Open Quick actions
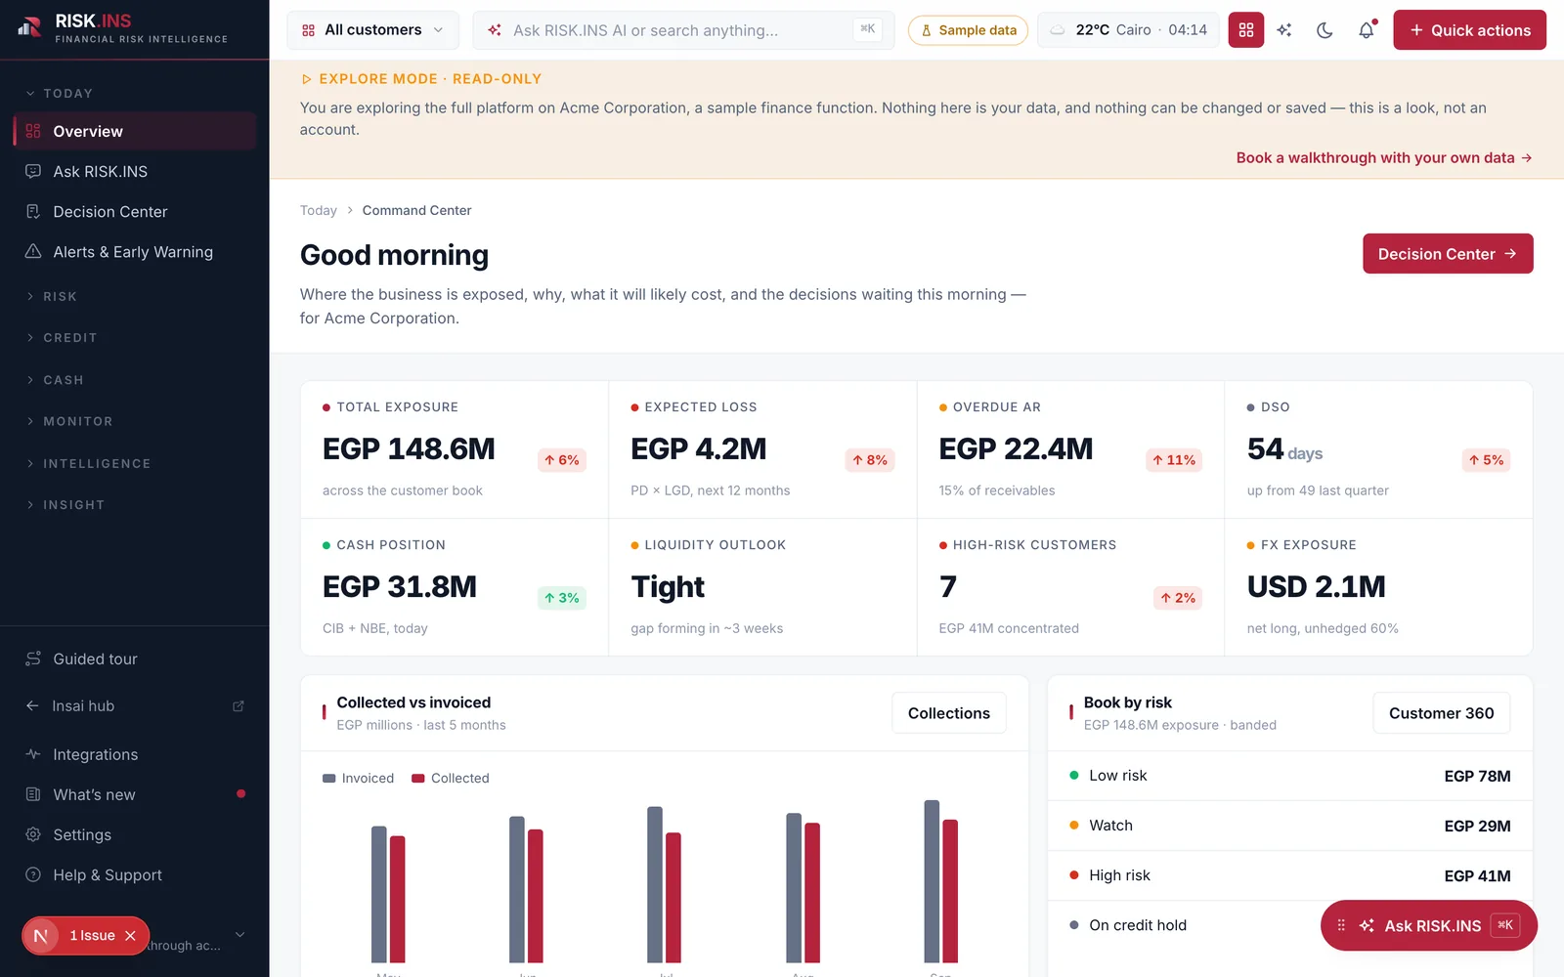Screen dimensions: 1564x977 (x=1469, y=30)
